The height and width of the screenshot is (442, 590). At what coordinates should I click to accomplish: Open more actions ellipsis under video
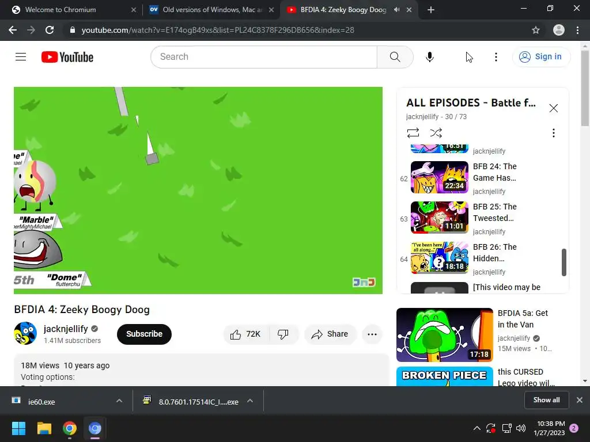coord(372,334)
